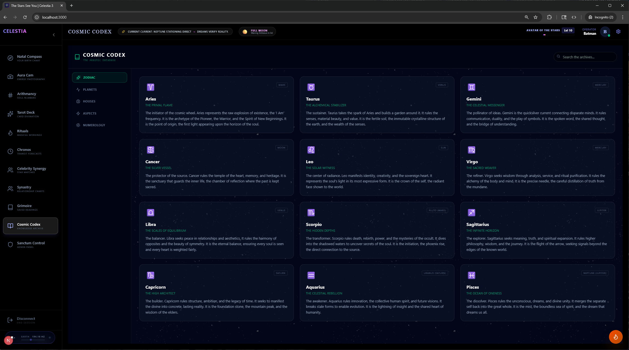Expand the Full Moon phase widget
Image resolution: width=629 pixels, height=350 pixels.
(x=257, y=32)
